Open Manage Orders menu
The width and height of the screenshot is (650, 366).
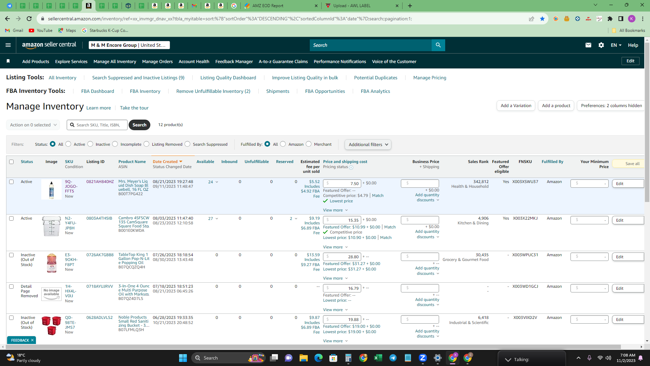(157, 61)
